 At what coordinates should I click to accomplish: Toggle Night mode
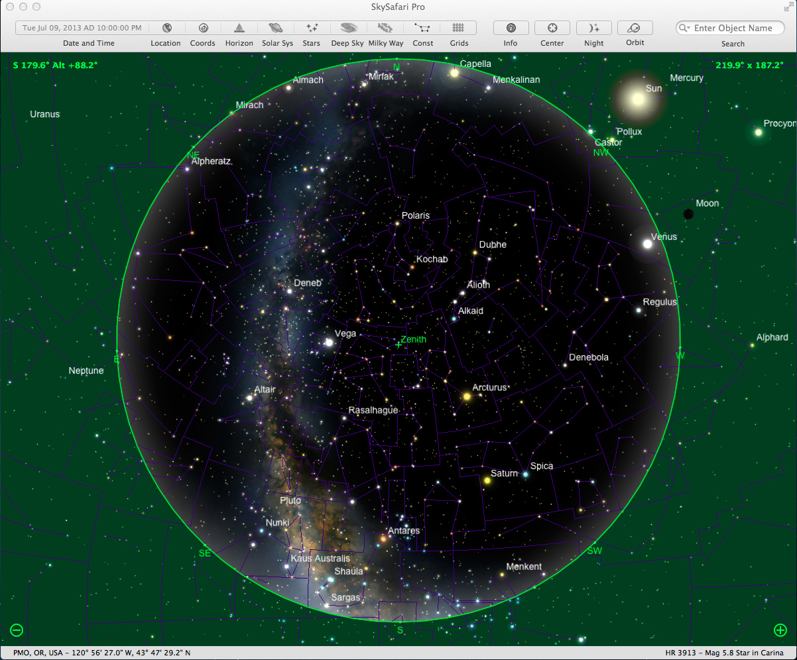tap(593, 28)
